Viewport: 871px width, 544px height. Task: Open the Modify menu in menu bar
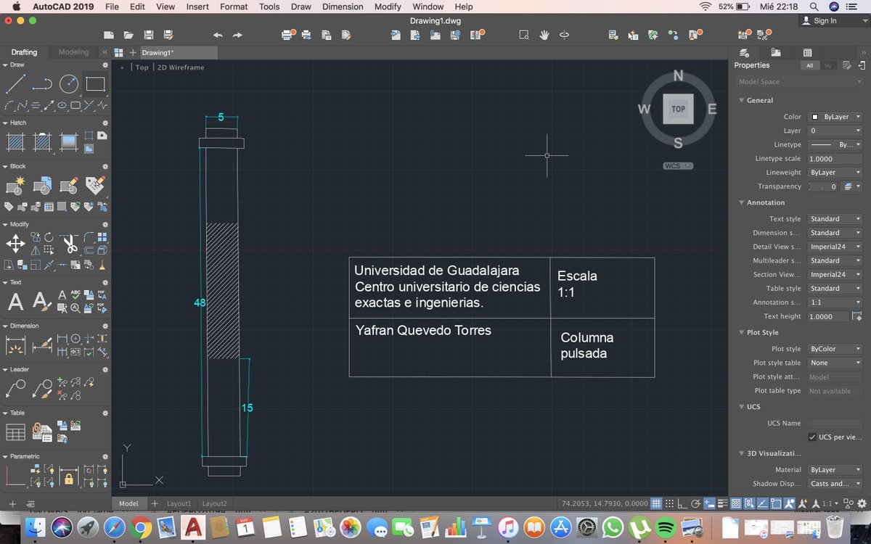point(388,7)
